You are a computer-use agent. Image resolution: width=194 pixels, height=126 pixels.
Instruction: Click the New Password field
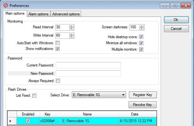tap(88, 73)
